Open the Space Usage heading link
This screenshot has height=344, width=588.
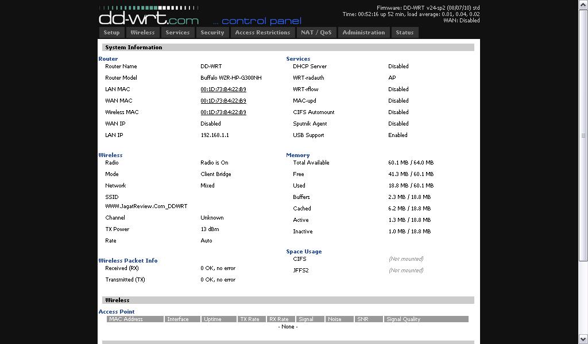point(304,252)
